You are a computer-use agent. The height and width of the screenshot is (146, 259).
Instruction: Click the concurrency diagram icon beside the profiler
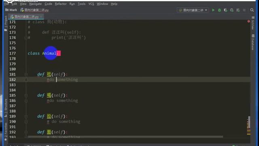(238, 10)
